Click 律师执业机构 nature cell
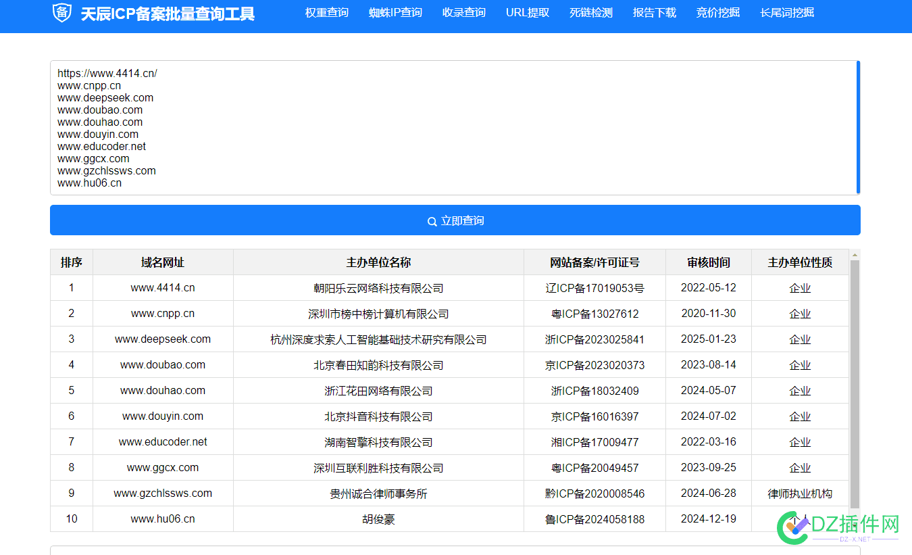This screenshot has width=912, height=555. click(x=800, y=493)
